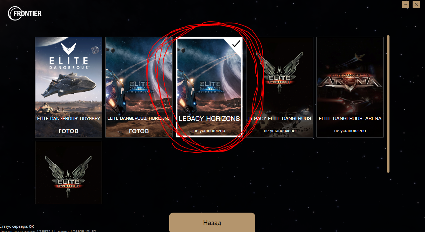Toggle the checkmark on Legacy Horizons card
This screenshot has width=425, height=232.
236,44
